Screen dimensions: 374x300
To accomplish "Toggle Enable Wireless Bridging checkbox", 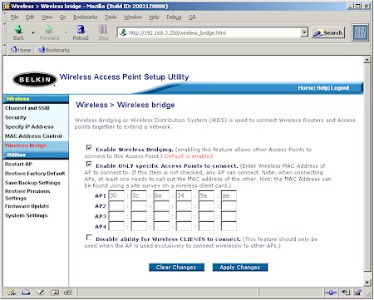I will (89, 147).
